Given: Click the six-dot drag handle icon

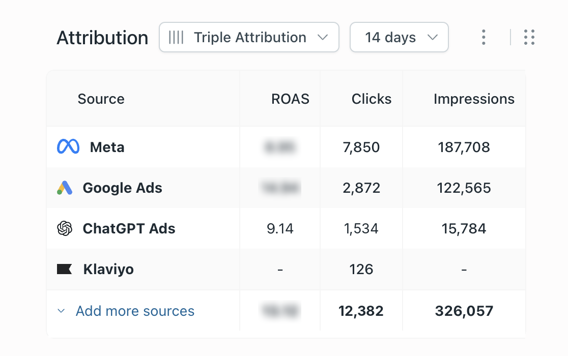Looking at the screenshot, I should point(529,37).
